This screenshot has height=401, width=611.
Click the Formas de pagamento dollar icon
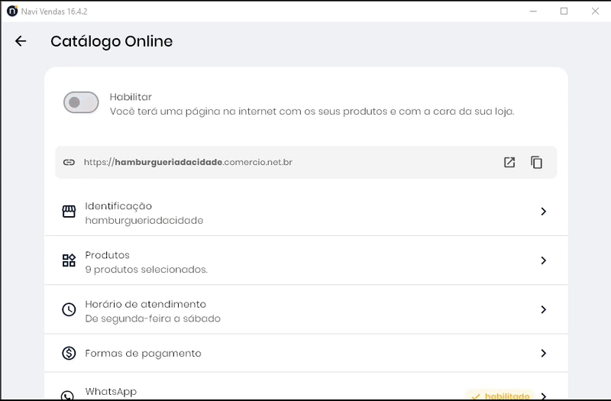point(69,353)
